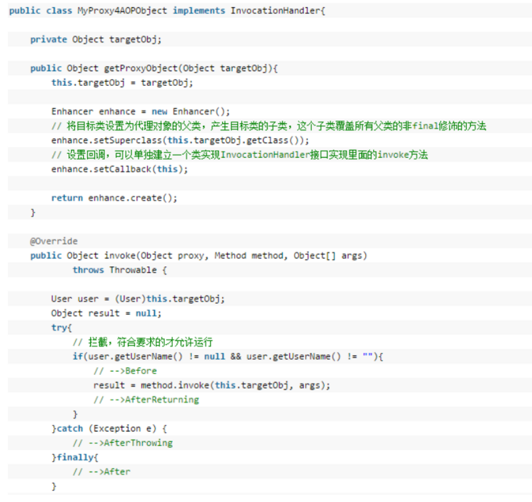Click the class name MyProxy4AOPObject
The image size is (532, 502).
coord(122,11)
